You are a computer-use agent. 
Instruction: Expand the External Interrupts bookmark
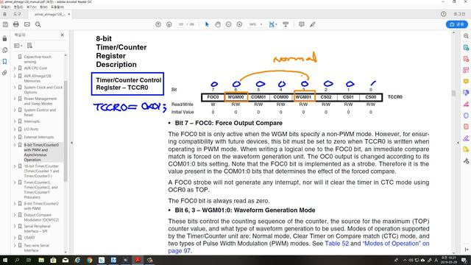15,137
